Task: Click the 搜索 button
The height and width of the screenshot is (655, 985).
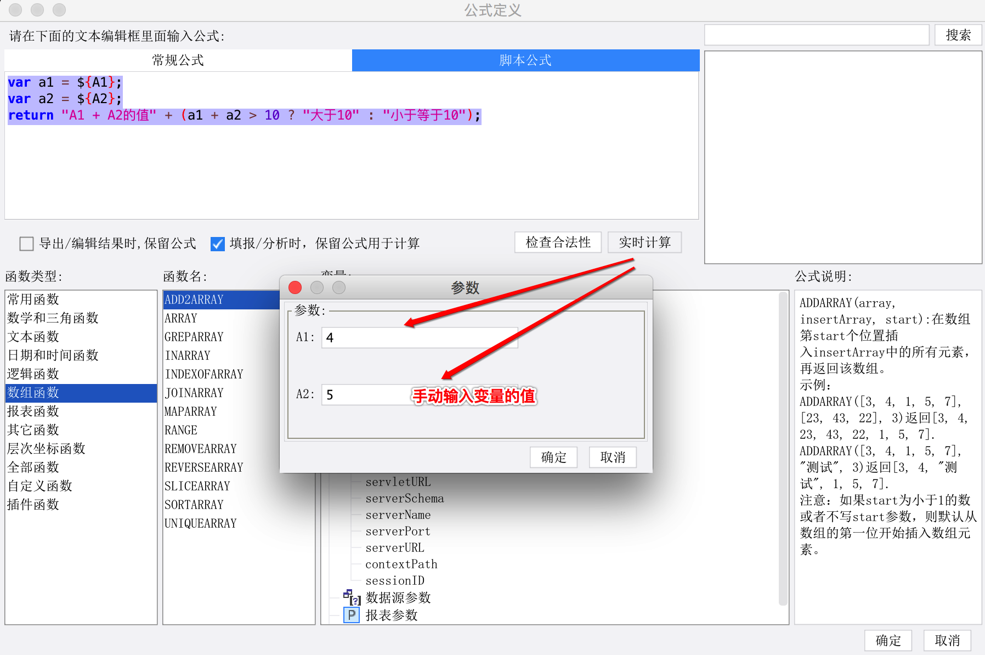Action: (x=958, y=35)
